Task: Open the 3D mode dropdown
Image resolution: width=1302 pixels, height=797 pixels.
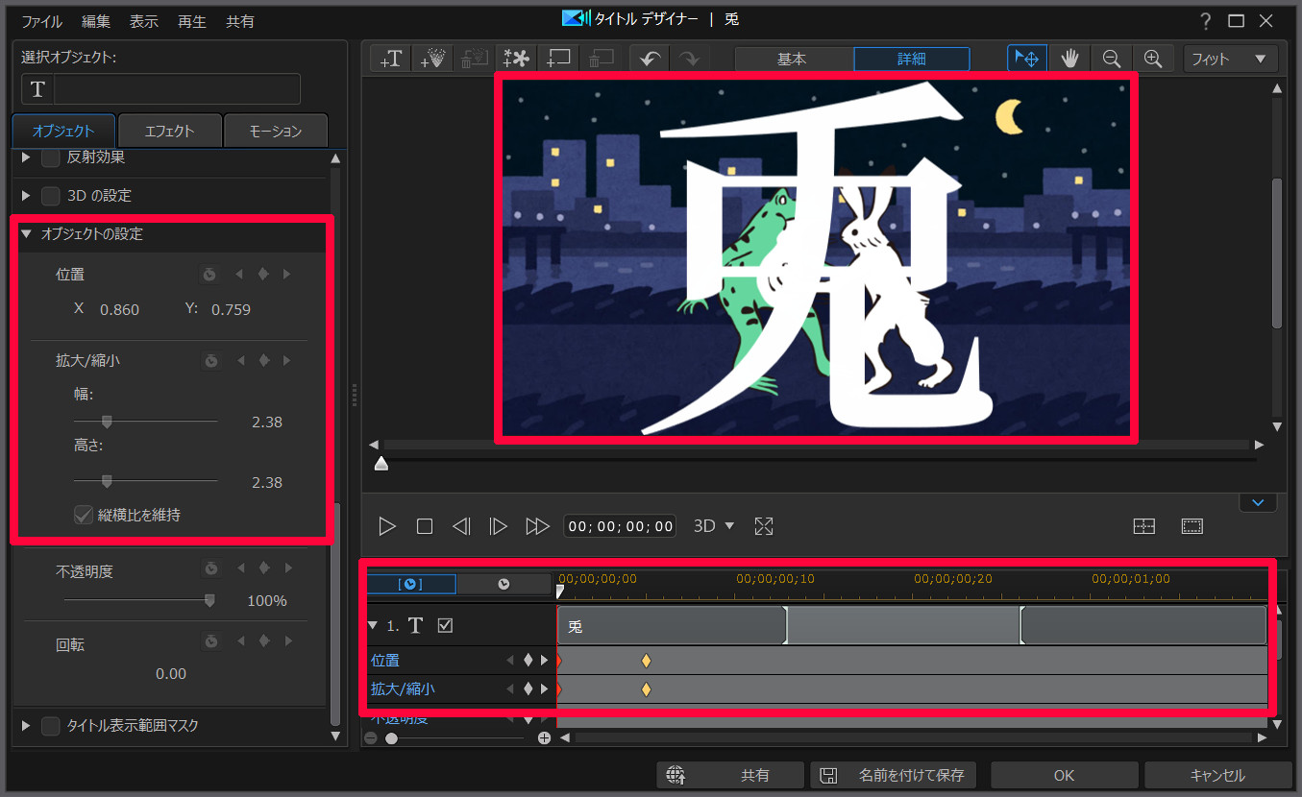Action: (x=714, y=526)
